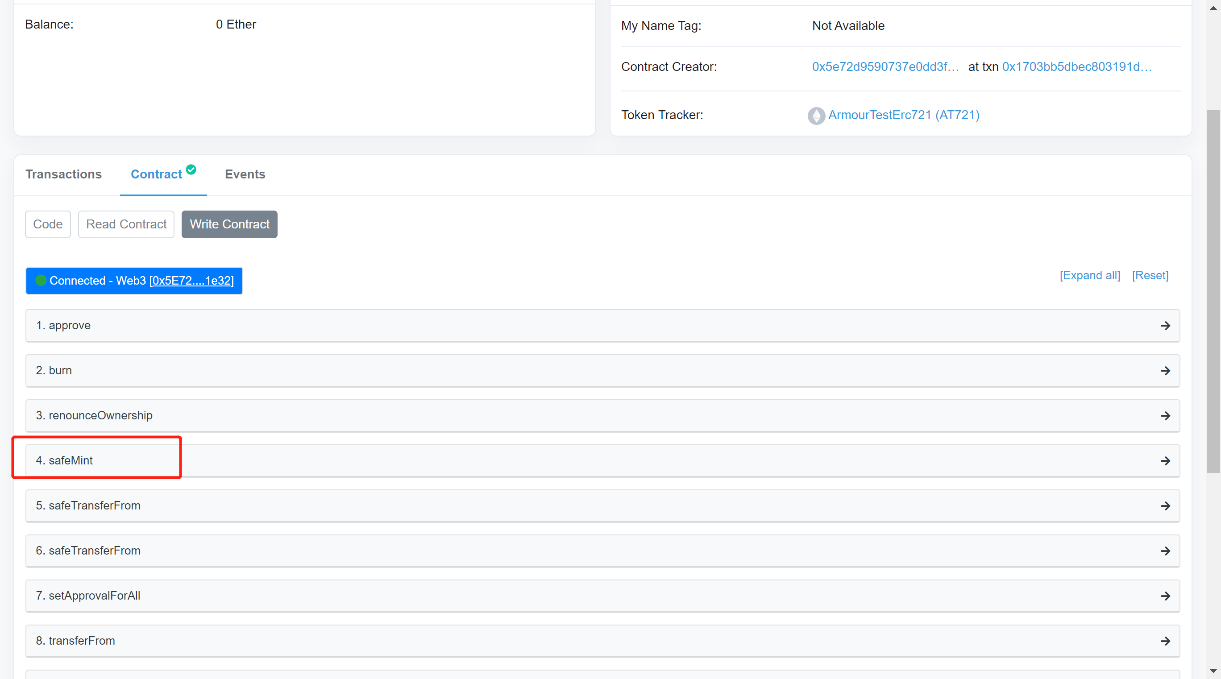This screenshot has width=1221, height=679.
Task: Click the green verified checkmark on Contract tab
Action: tap(191, 170)
